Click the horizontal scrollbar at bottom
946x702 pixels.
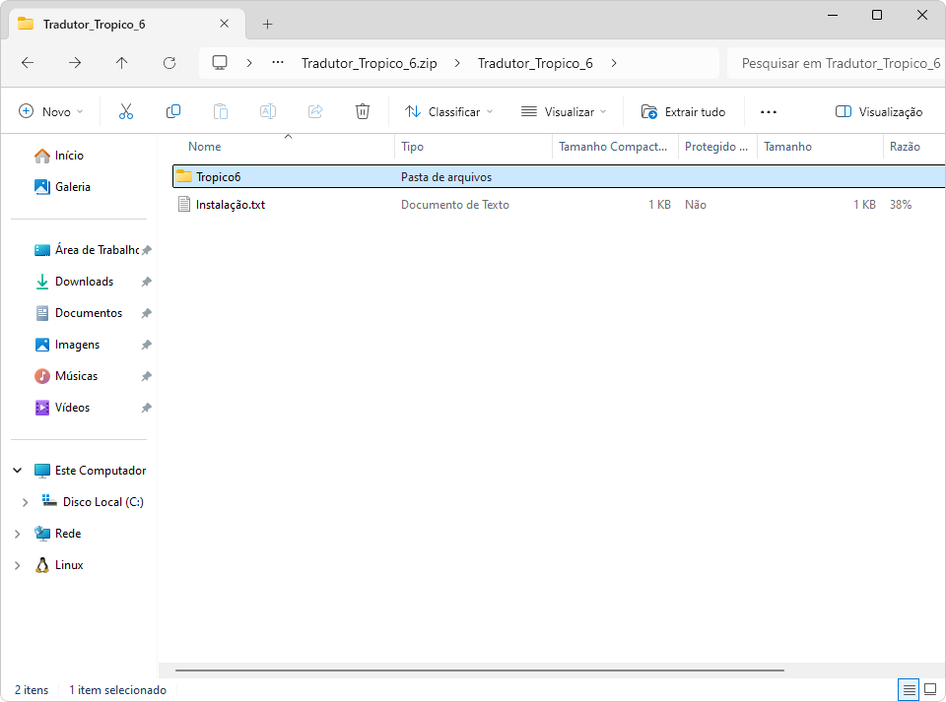(x=480, y=670)
